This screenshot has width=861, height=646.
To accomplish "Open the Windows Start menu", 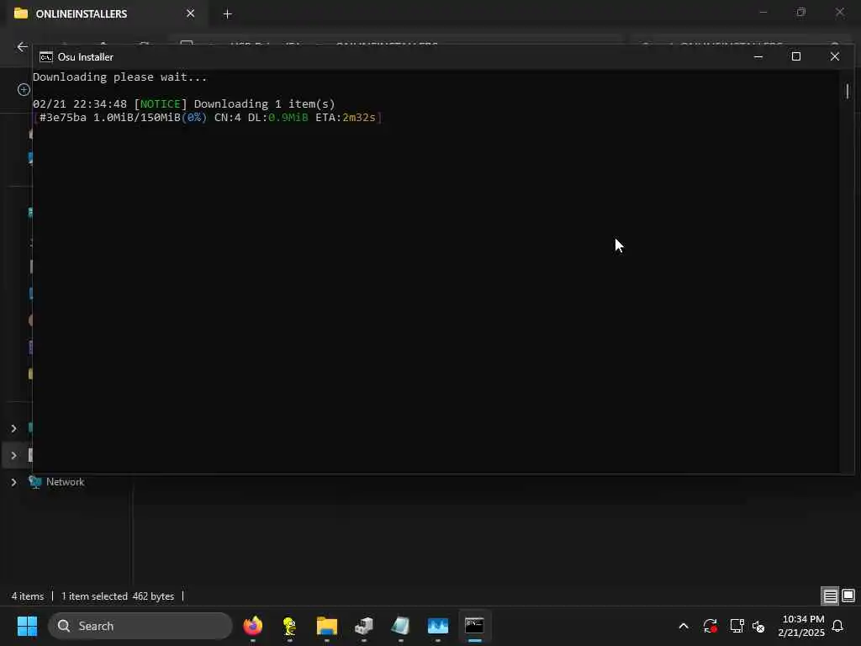I will 27,626.
